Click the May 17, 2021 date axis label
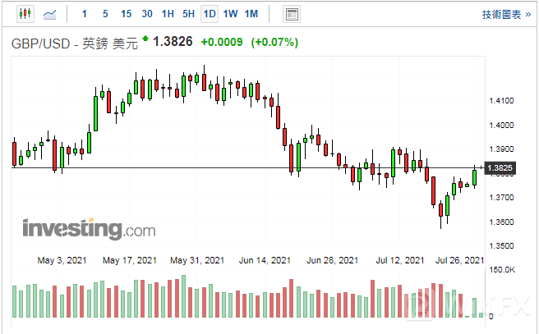Screen dimensions: 539x334 (x=130, y=260)
